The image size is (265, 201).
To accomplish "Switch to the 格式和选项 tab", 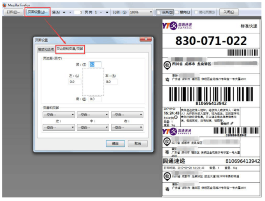I will point(45,49).
